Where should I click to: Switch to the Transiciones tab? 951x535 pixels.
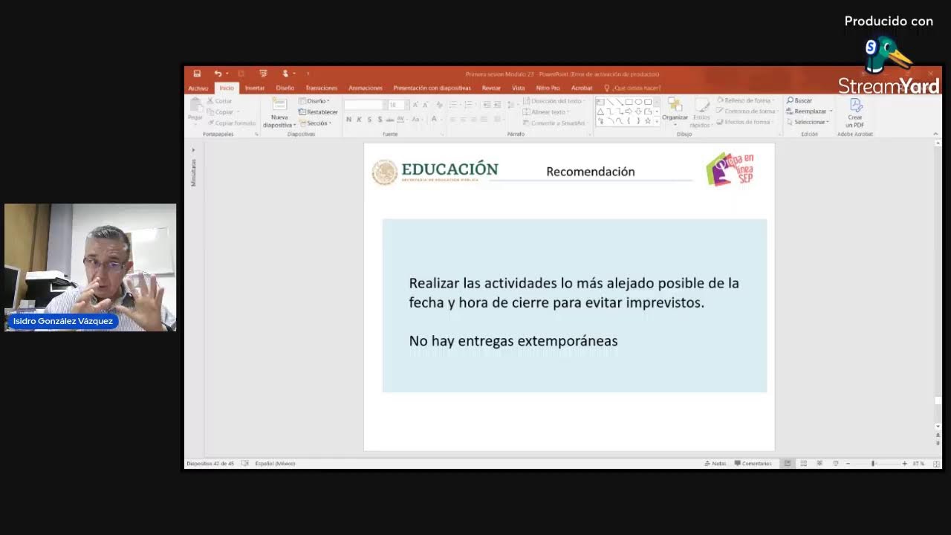pos(322,88)
